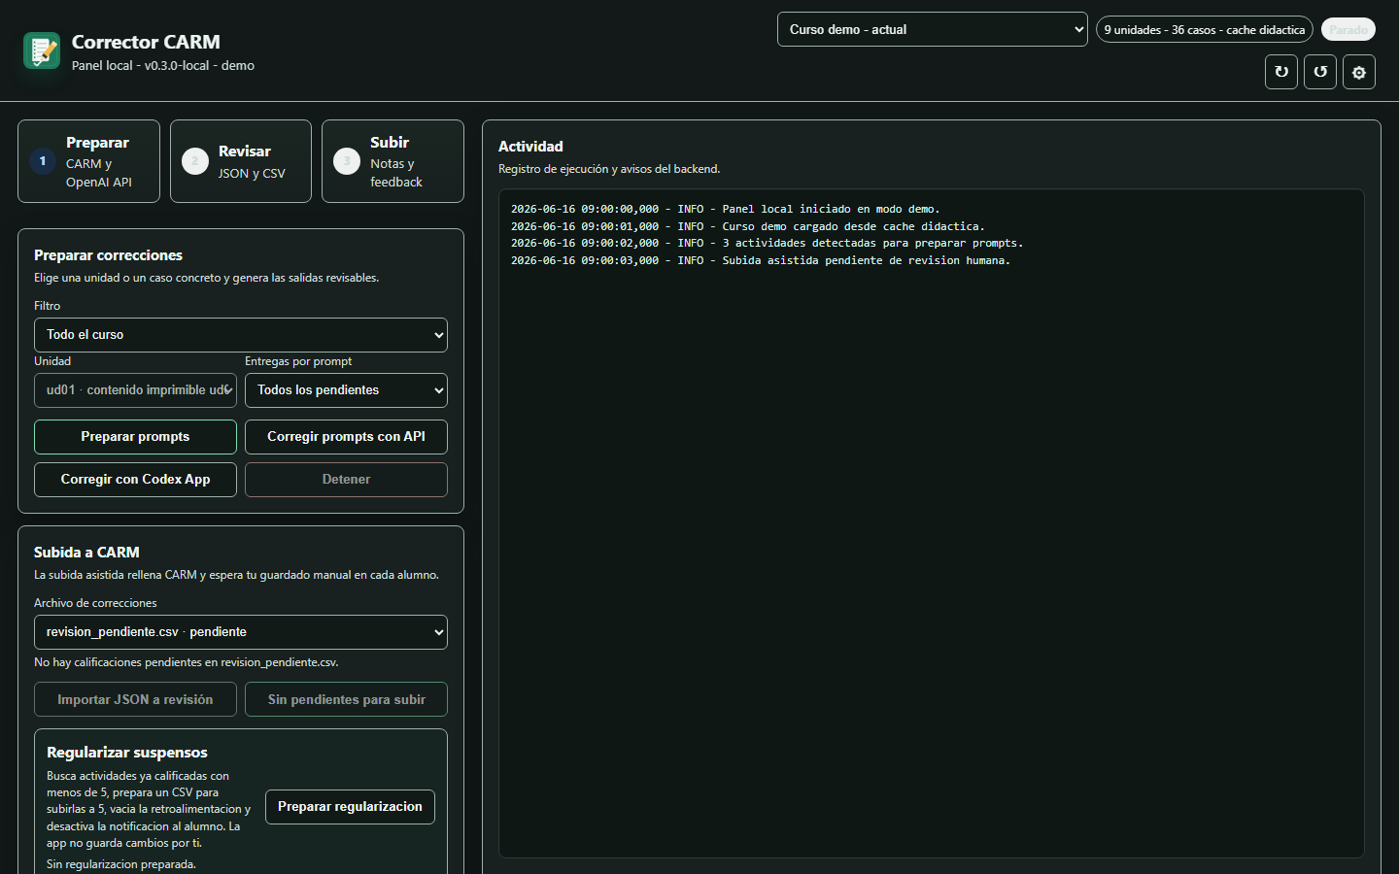
Task: Click the Subida a CARM heading
Action: [x=86, y=553]
